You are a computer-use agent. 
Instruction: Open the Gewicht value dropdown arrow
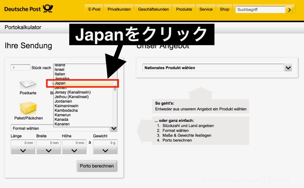pos(105,151)
